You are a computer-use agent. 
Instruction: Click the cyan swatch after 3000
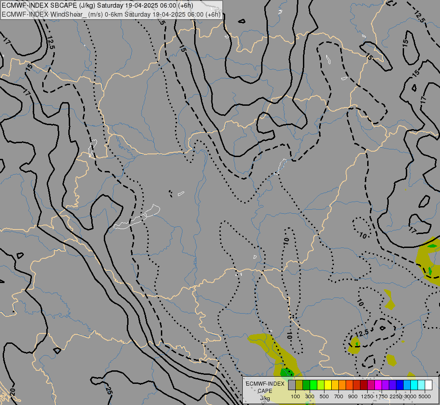coord(414,385)
